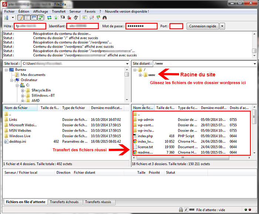Cancel the current operation icon

point(63,17)
